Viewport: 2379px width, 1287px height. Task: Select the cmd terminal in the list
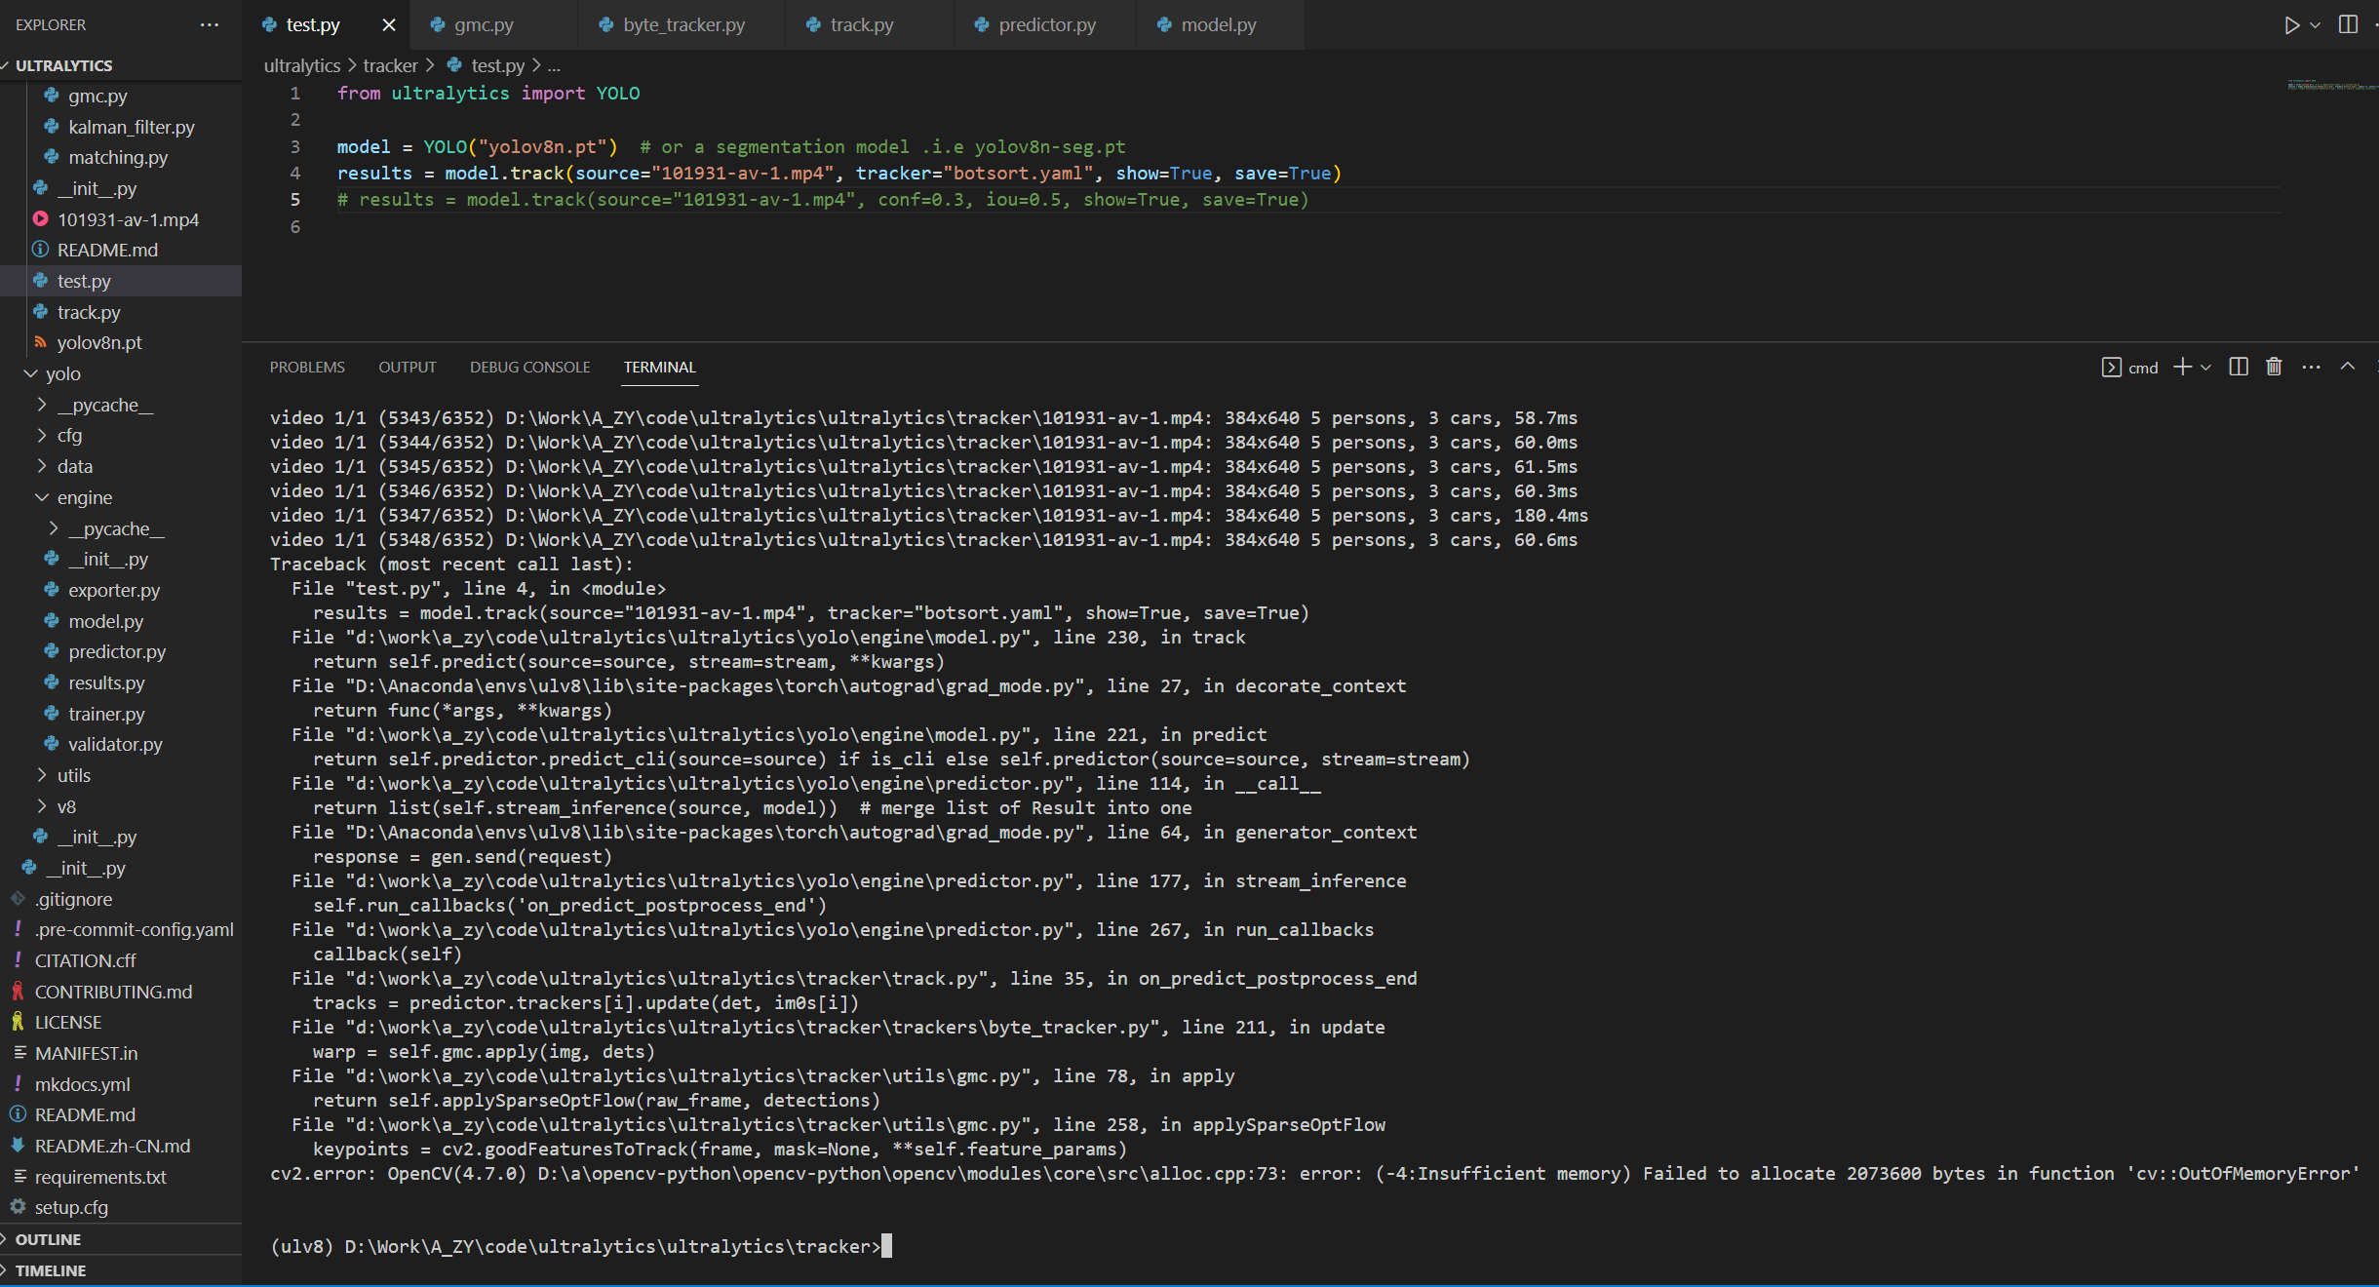click(x=2135, y=368)
